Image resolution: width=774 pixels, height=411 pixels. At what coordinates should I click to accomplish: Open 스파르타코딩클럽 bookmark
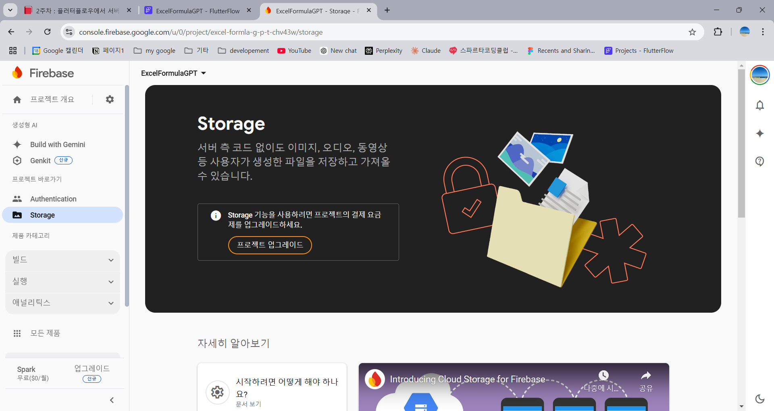click(483, 51)
